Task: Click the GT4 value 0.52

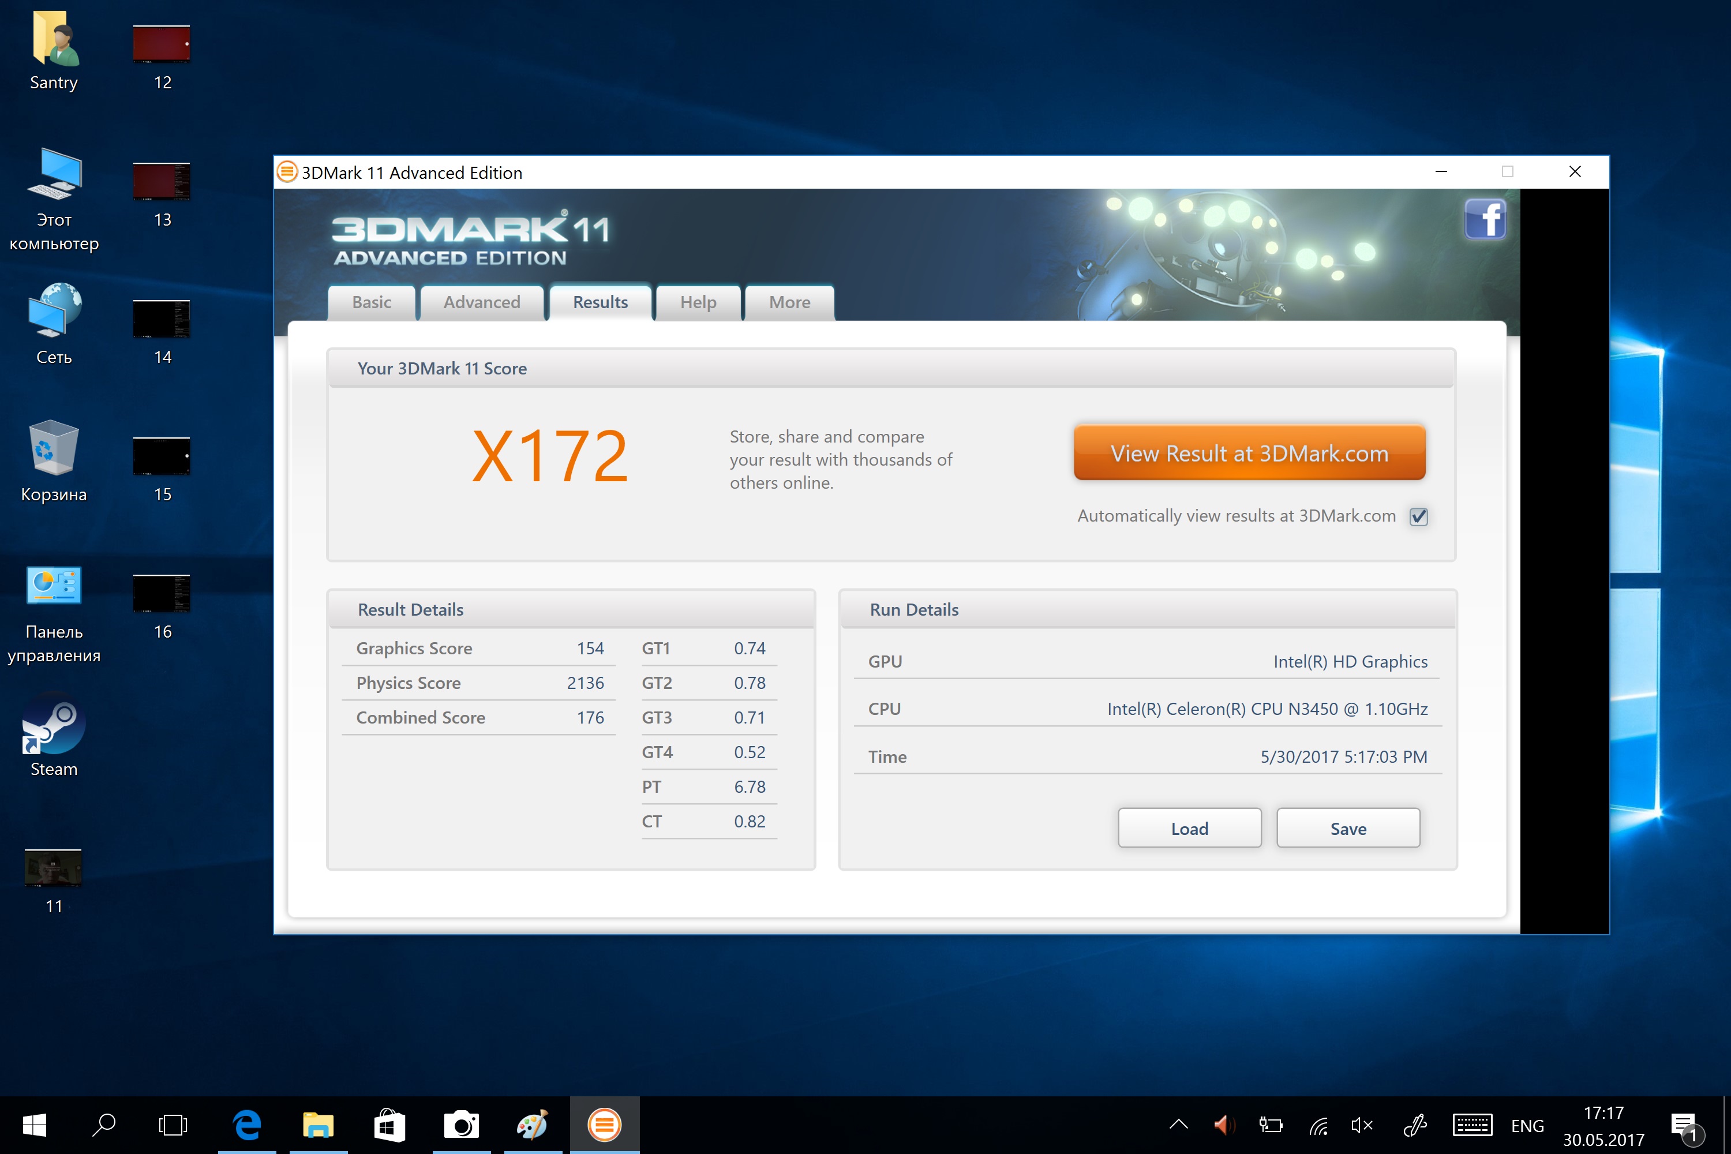Action: [749, 752]
